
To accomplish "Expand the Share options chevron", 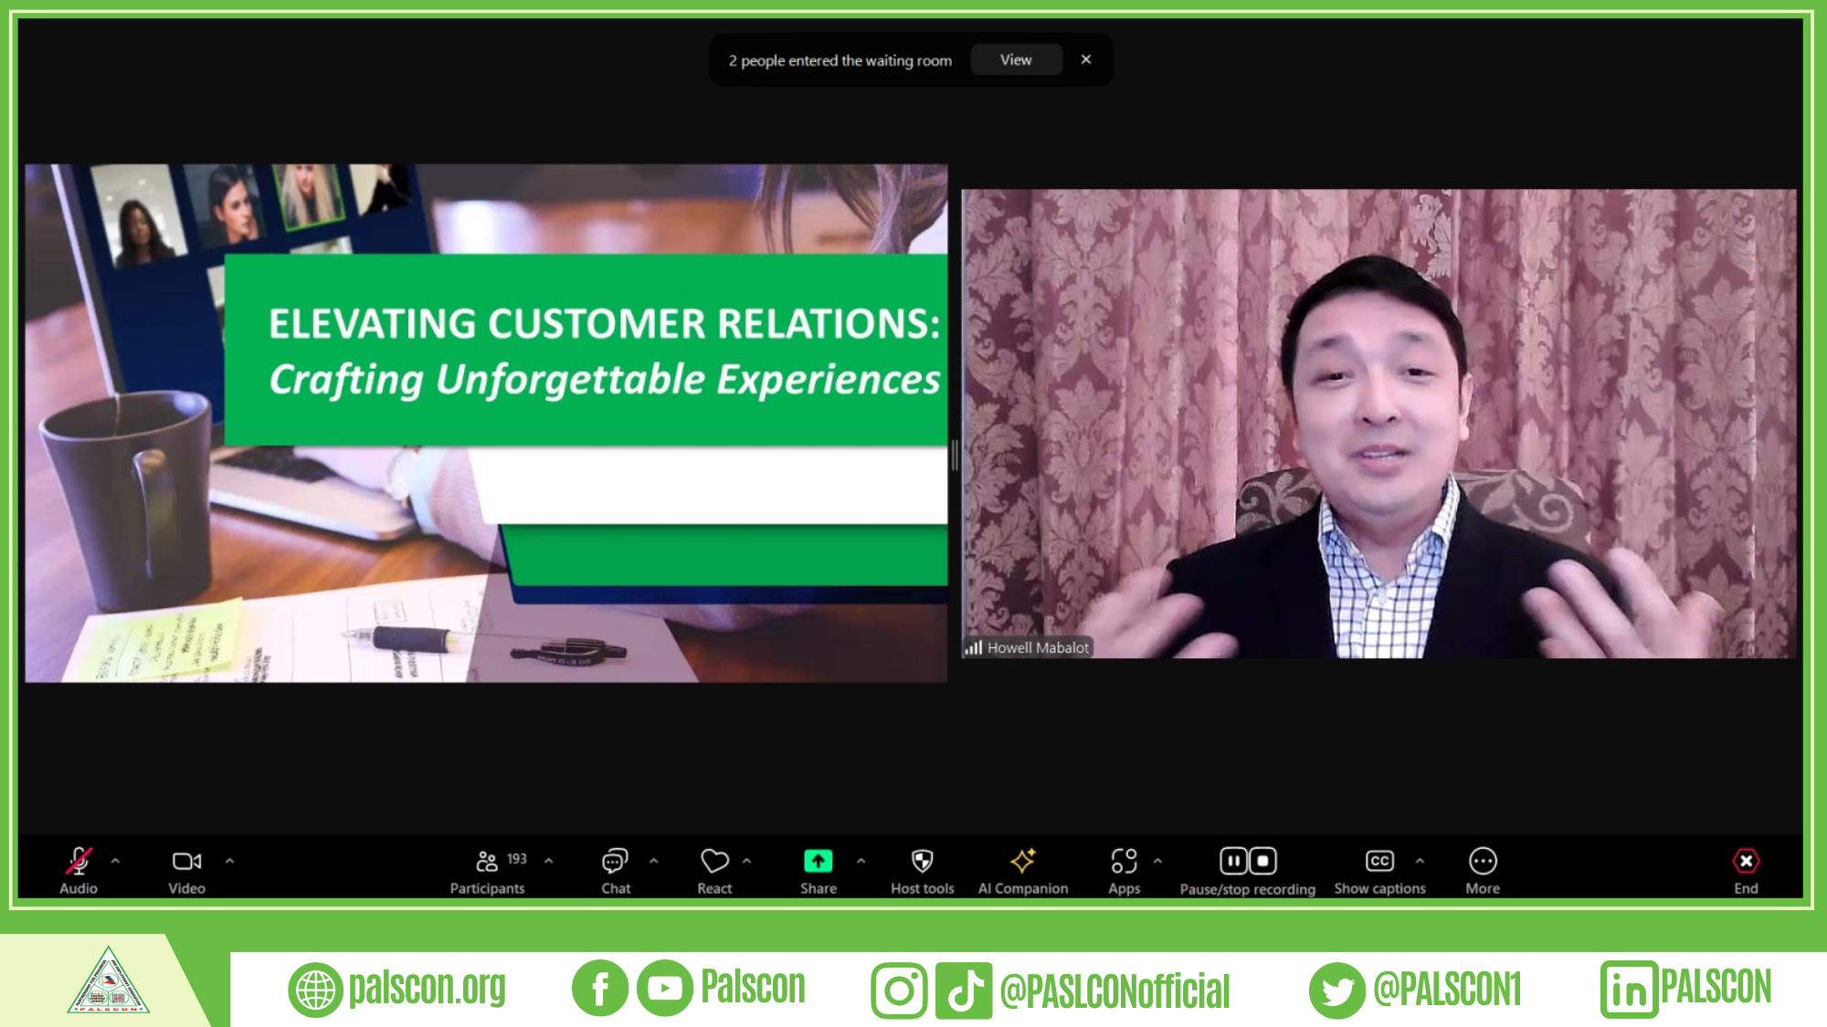I will click(861, 861).
